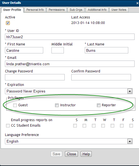
Task: Focus the Email input field
Action: (x=70, y=64)
